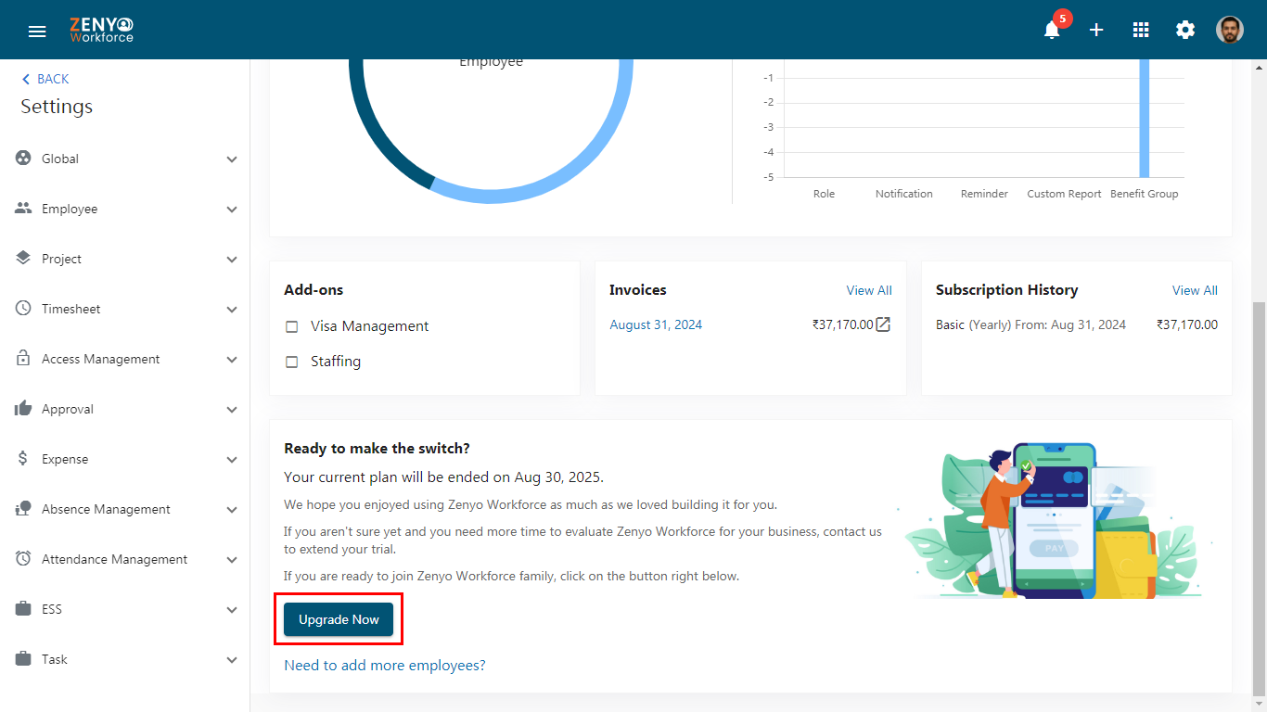Click the Upgrade Now button

tap(339, 619)
